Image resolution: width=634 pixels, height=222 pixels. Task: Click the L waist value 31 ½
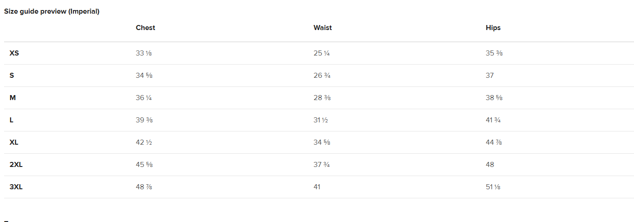pos(321,120)
